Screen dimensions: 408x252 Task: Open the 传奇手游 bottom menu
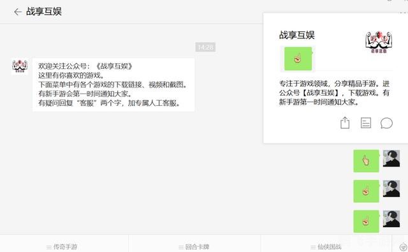[x=62, y=246]
